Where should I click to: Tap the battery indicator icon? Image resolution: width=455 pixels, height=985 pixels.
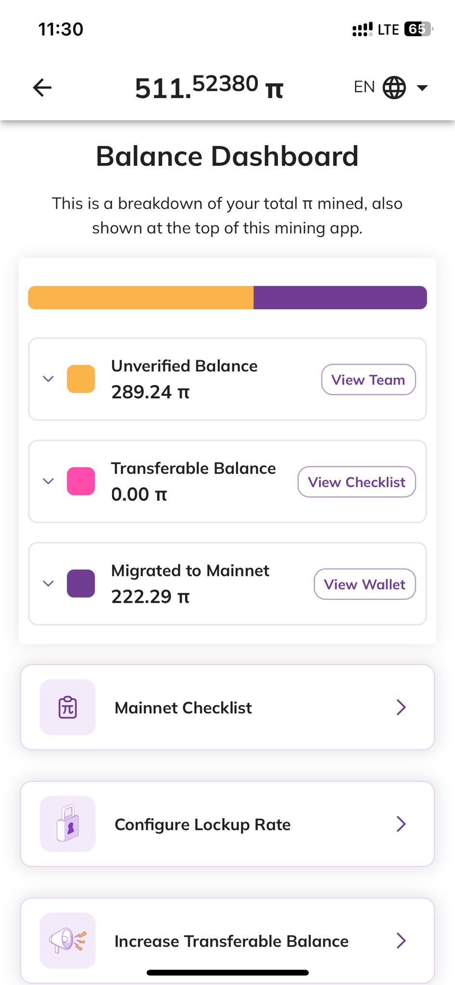pos(418,29)
